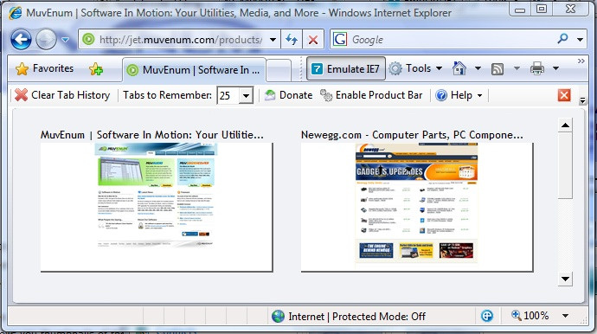Click Internet | Protected Mode: Off status

coord(356,317)
